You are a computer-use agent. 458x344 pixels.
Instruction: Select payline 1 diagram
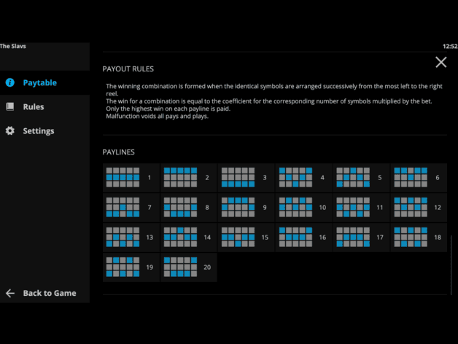(123, 177)
